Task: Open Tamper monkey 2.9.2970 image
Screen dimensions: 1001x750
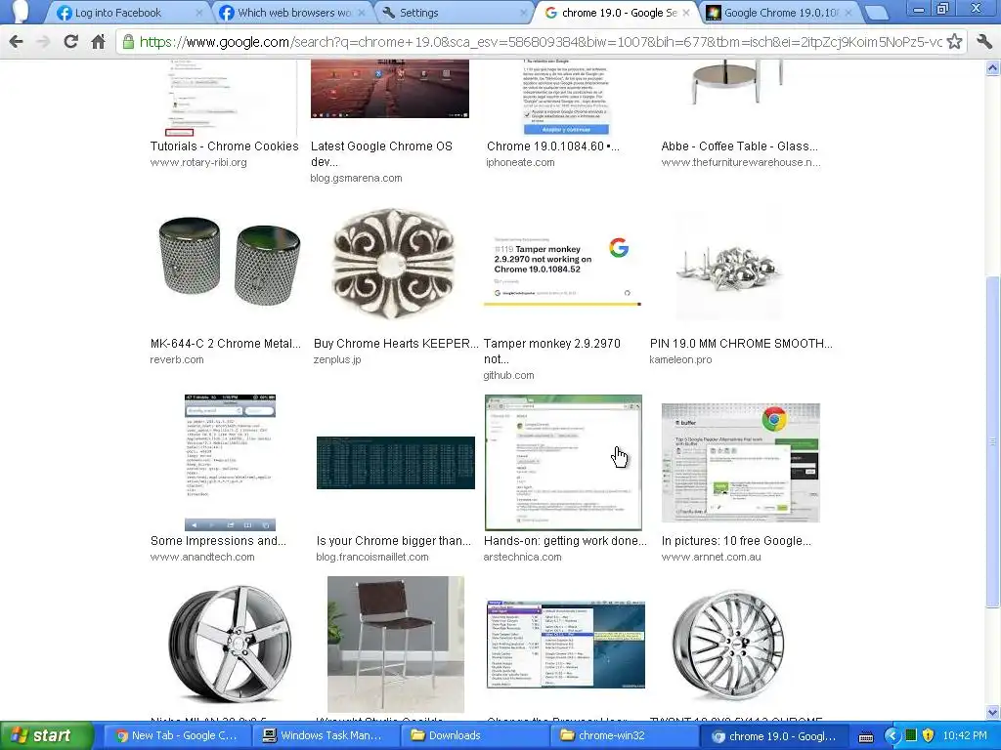Action: pyautogui.click(x=562, y=271)
